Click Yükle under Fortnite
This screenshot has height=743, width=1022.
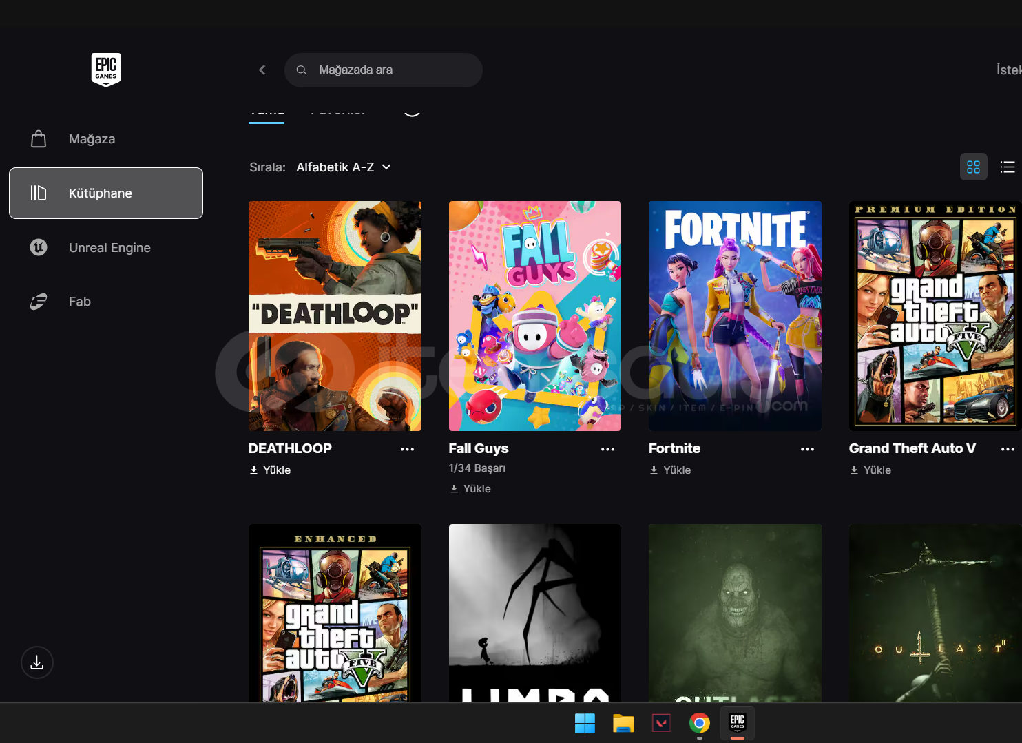670,470
